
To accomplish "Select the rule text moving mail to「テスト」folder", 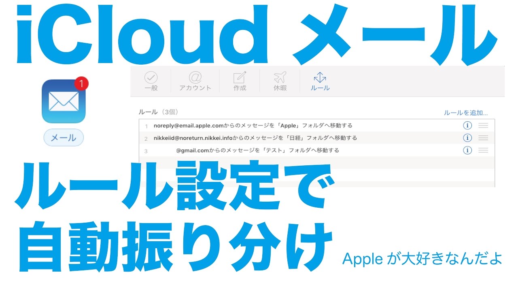I will pos(257,150).
